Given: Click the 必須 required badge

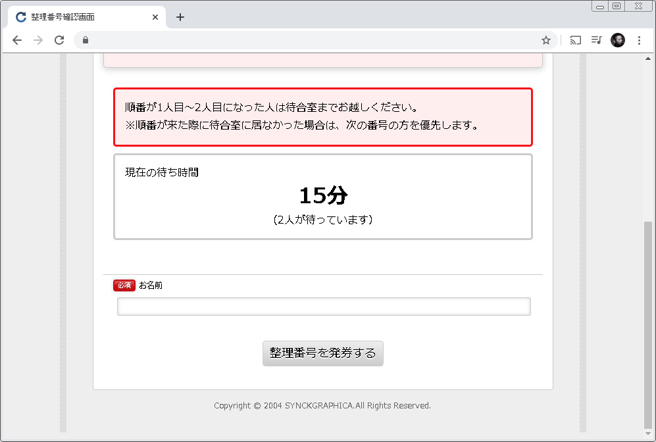Looking at the screenshot, I should click(124, 285).
